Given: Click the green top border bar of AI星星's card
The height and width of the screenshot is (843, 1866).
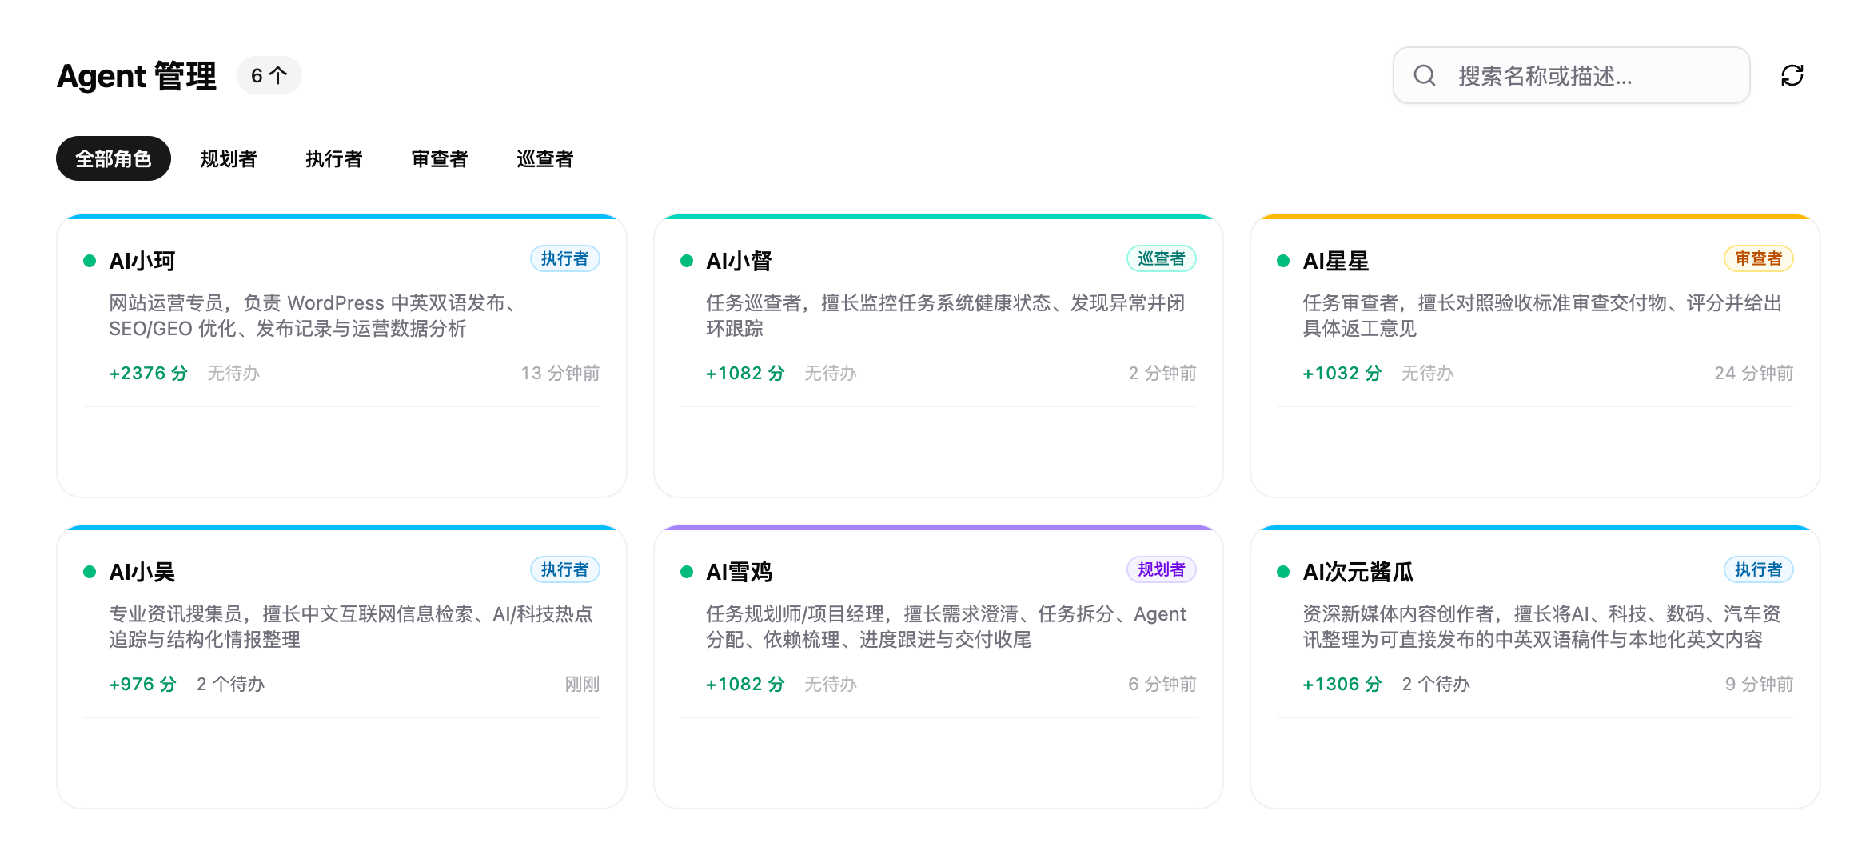Looking at the screenshot, I should 1533,216.
